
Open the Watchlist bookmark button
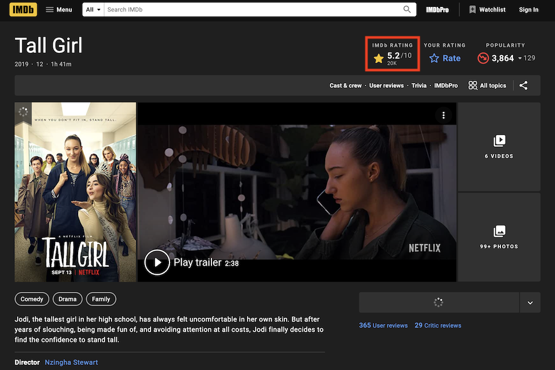coord(487,10)
